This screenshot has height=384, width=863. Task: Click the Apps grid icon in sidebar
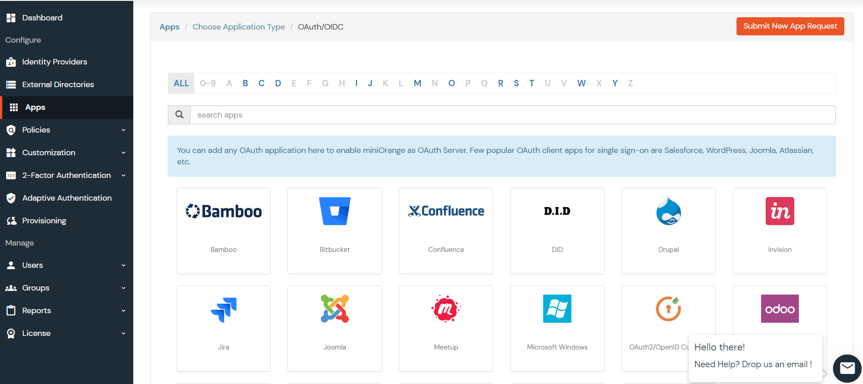[14, 107]
